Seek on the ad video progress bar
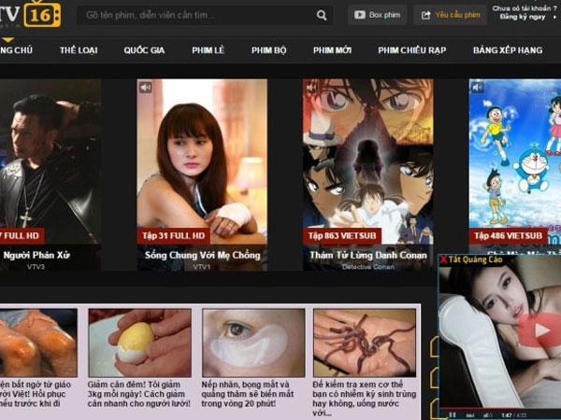Screen dimensions: 561x420 pyautogui.click(x=500, y=409)
